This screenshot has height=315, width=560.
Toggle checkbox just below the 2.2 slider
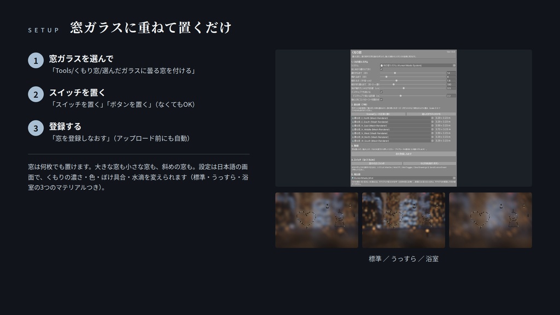[381, 100]
